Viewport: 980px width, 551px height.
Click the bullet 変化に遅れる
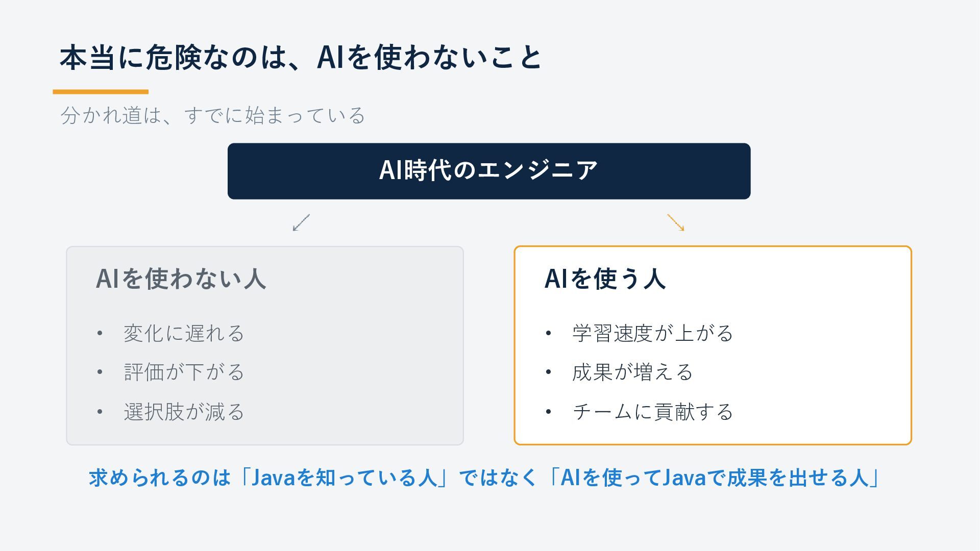pos(184,333)
